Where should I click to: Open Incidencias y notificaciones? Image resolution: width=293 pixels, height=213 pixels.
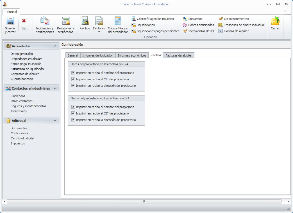point(45,25)
